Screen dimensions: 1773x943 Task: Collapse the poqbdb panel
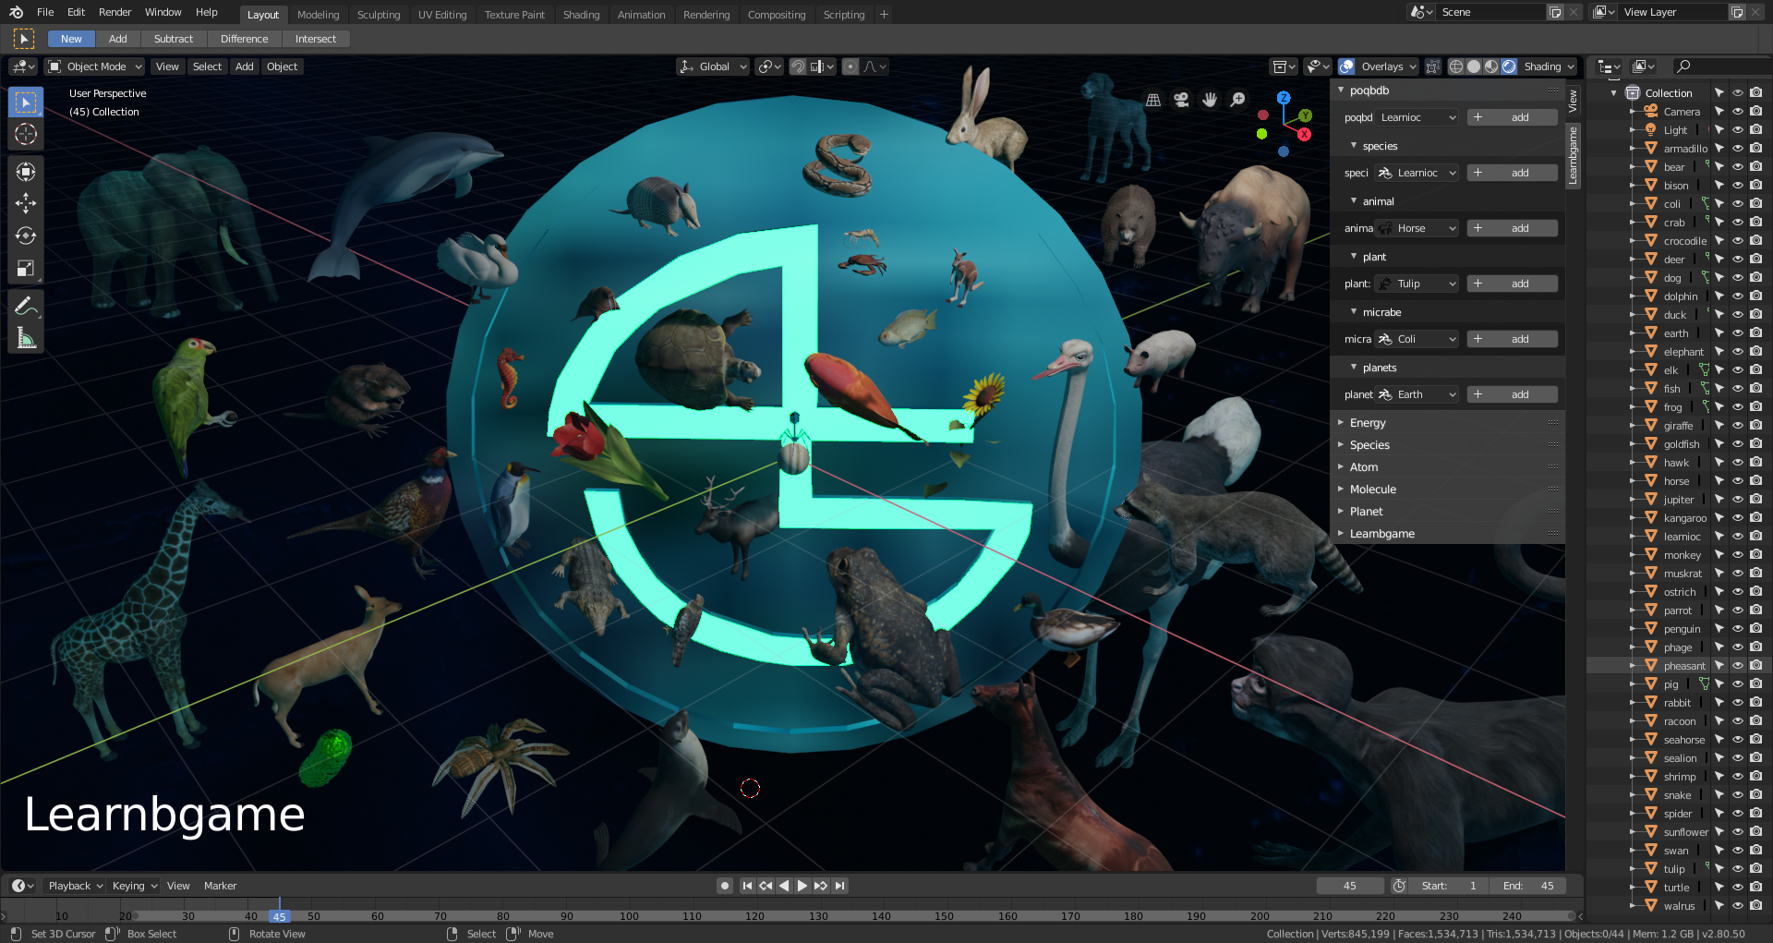[x=1369, y=91]
